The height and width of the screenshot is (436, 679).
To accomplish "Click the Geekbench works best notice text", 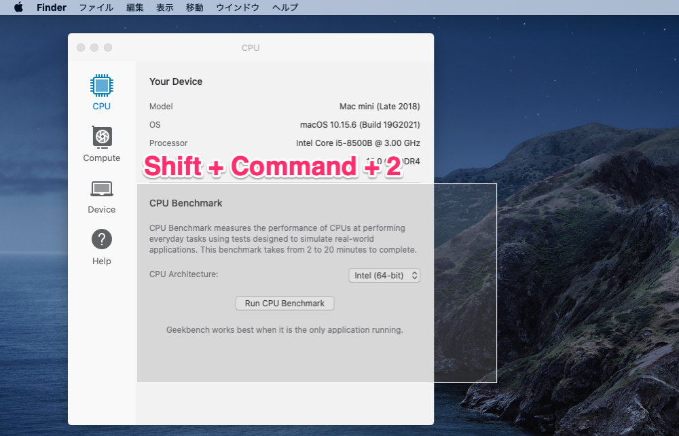I will [285, 330].
